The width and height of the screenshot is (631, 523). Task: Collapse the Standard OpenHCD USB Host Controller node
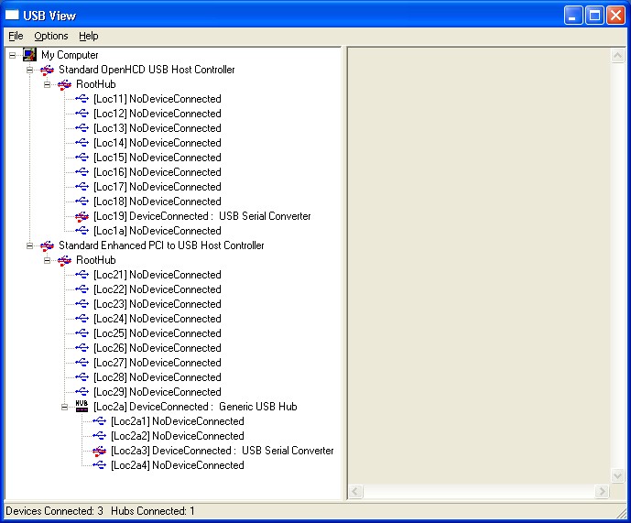29,70
